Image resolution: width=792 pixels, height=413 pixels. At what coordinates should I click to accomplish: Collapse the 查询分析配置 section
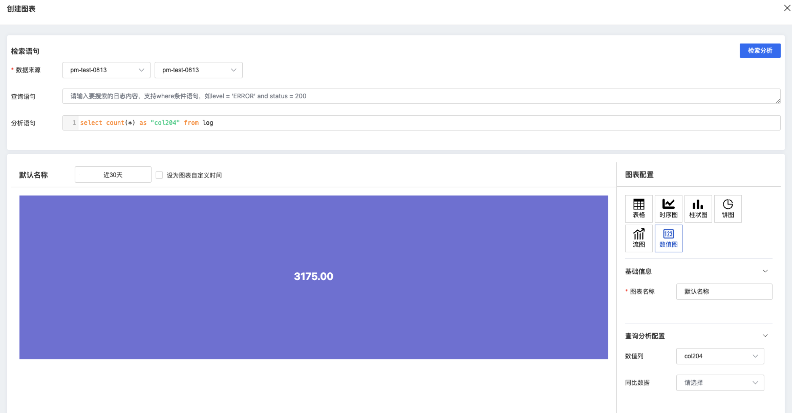[765, 336]
